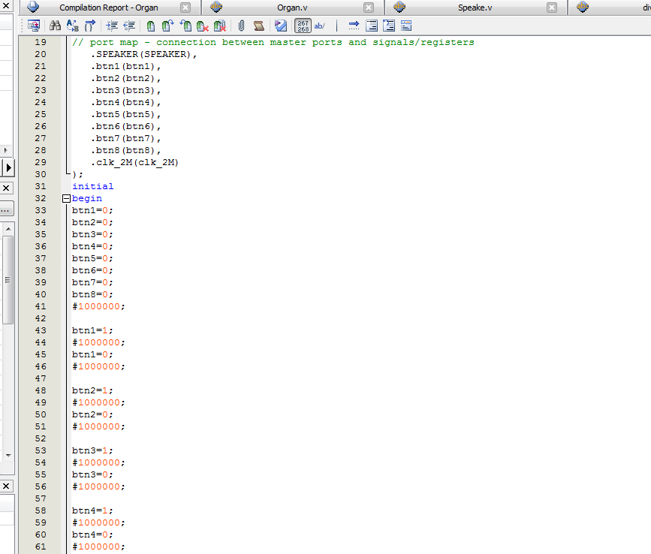Increase indent of selected code
This screenshot has height=554, width=651.
[112, 26]
